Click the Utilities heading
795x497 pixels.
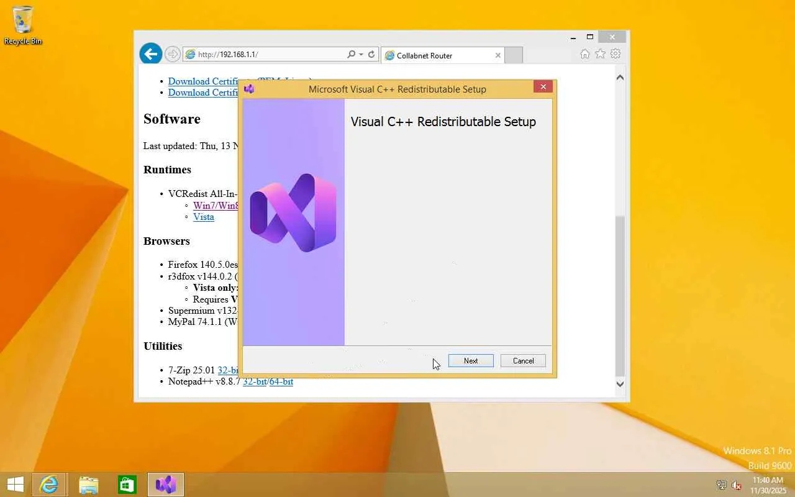point(163,346)
